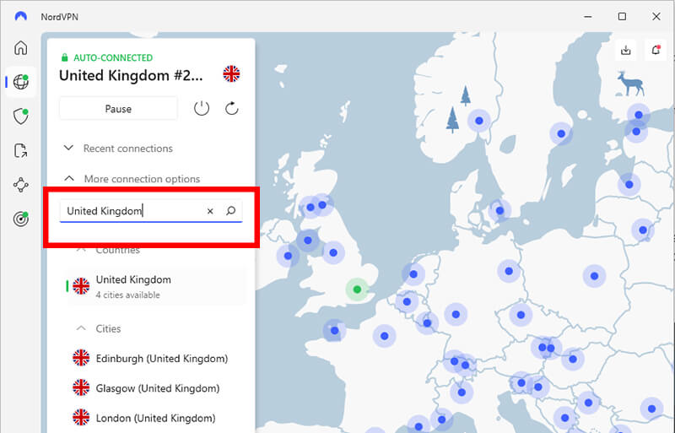Click the '4 cities available' text
The width and height of the screenshot is (675, 433).
click(x=127, y=295)
